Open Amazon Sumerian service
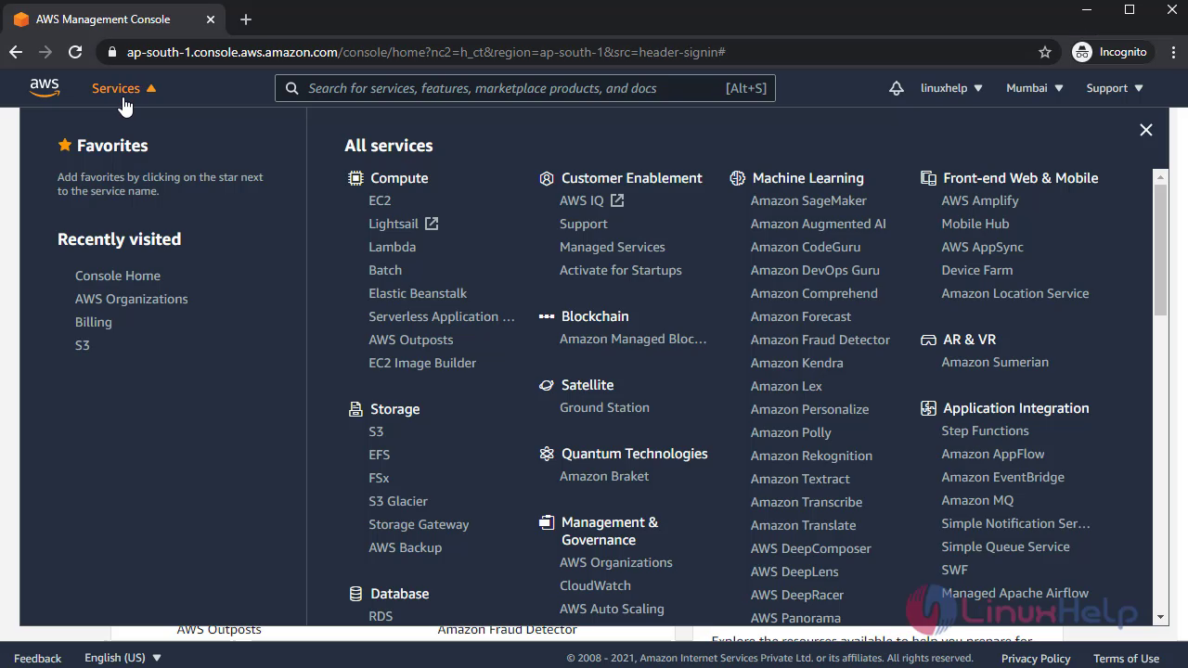This screenshot has width=1188, height=668. (x=995, y=362)
